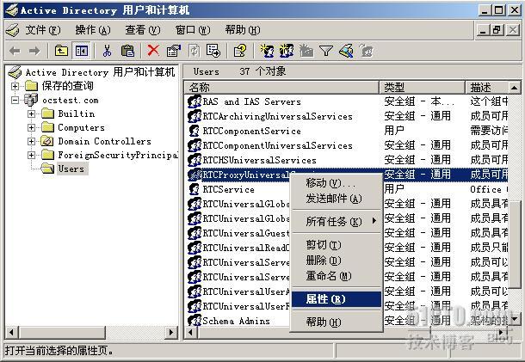Click the Forward arrow toolbar icon

[34, 52]
